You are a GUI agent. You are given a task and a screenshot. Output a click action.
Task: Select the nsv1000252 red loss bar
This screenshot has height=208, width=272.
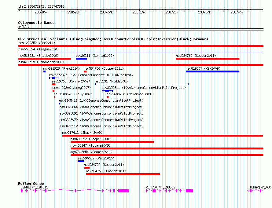[x=141, y=46]
